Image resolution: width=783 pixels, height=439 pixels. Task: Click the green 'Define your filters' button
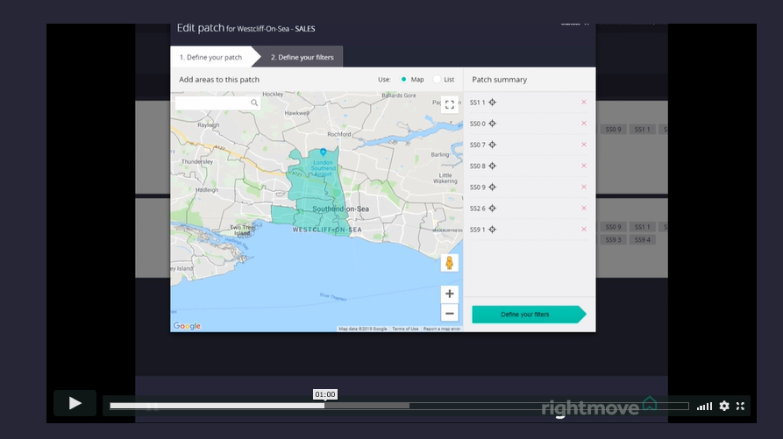[529, 315]
